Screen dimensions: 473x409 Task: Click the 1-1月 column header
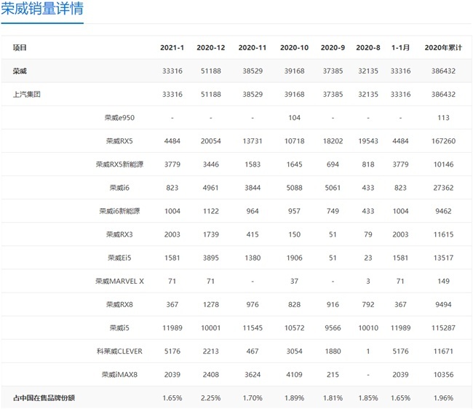pyautogui.click(x=400, y=47)
